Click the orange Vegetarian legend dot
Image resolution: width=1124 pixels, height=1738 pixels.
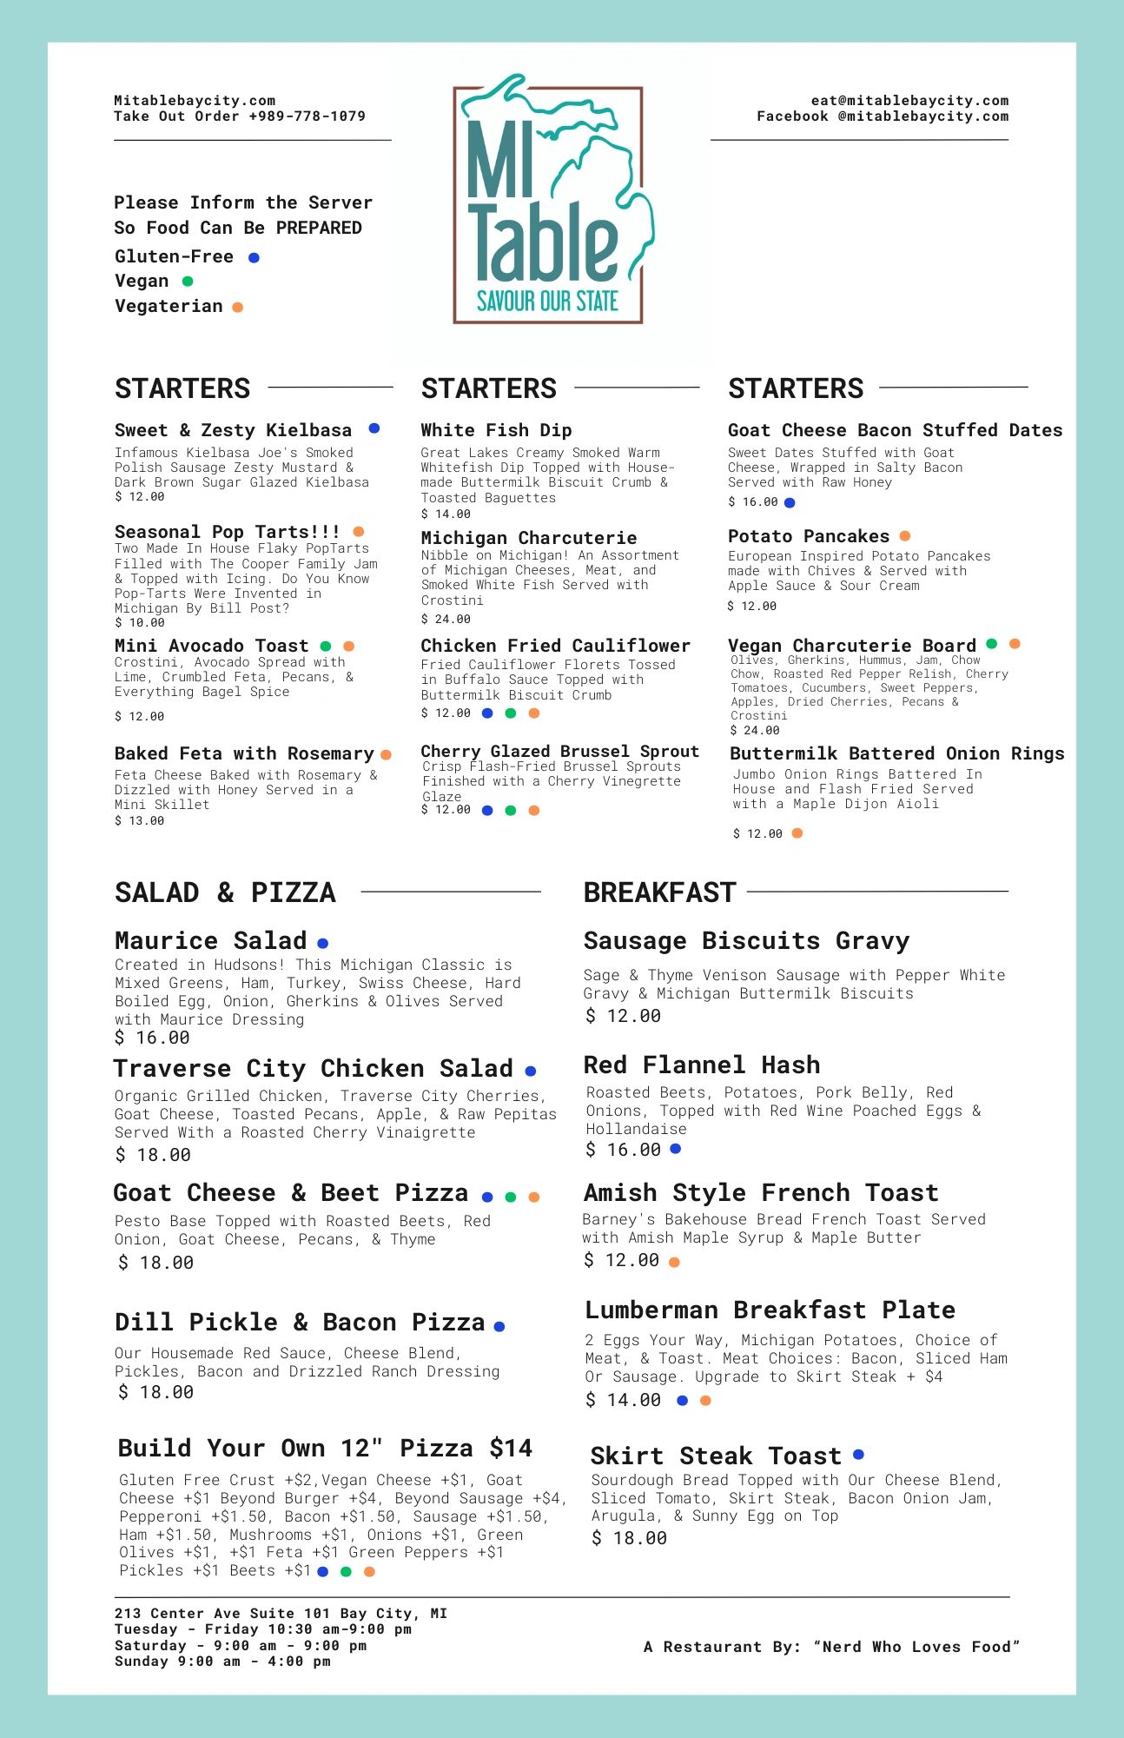[238, 307]
